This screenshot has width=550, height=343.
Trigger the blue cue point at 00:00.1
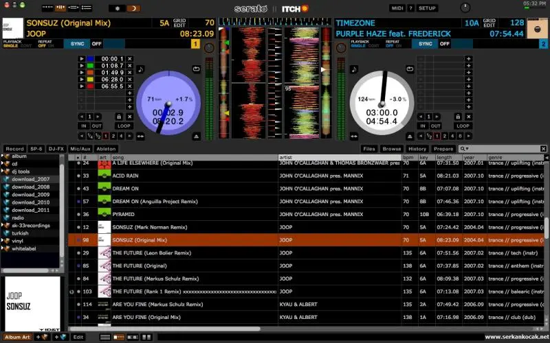pyautogui.click(x=82, y=59)
